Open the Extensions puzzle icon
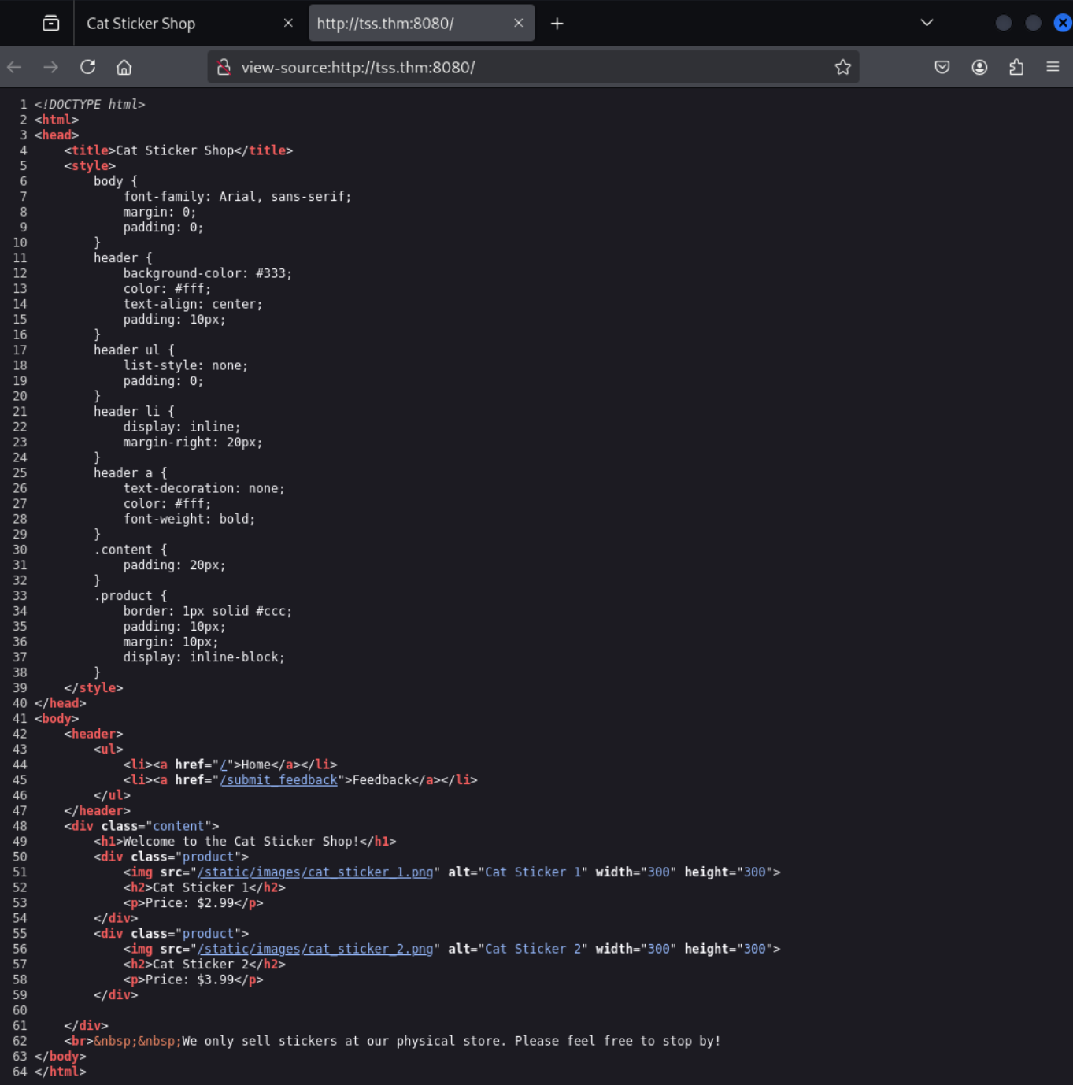This screenshot has width=1073, height=1085. [x=1016, y=68]
